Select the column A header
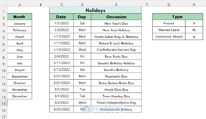The image size is (206, 119). tap(19, 4)
